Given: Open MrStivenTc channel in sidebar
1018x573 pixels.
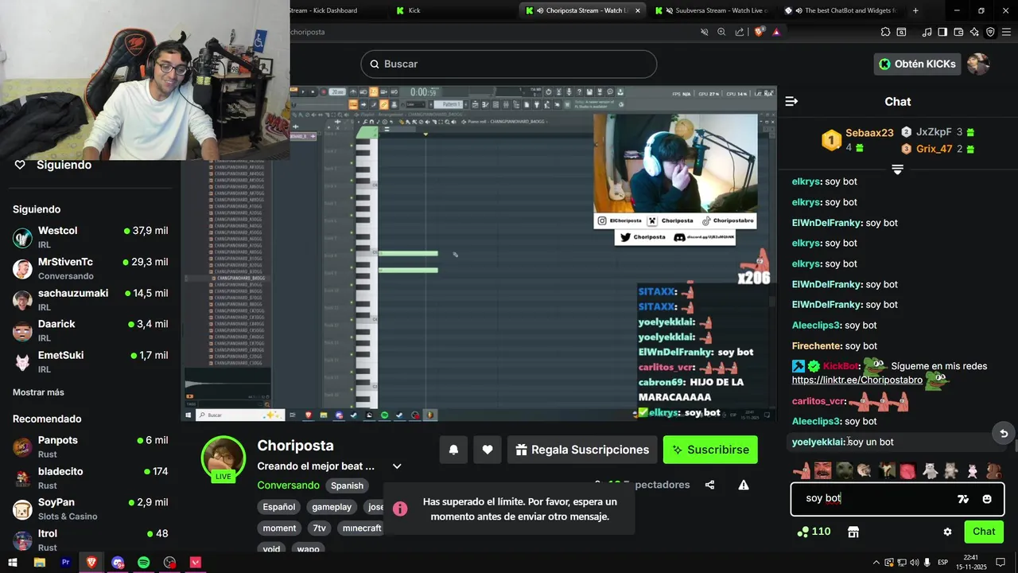Looking at the screenshot, I should [90, 268].
